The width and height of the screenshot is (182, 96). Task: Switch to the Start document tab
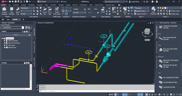point(8,19)
